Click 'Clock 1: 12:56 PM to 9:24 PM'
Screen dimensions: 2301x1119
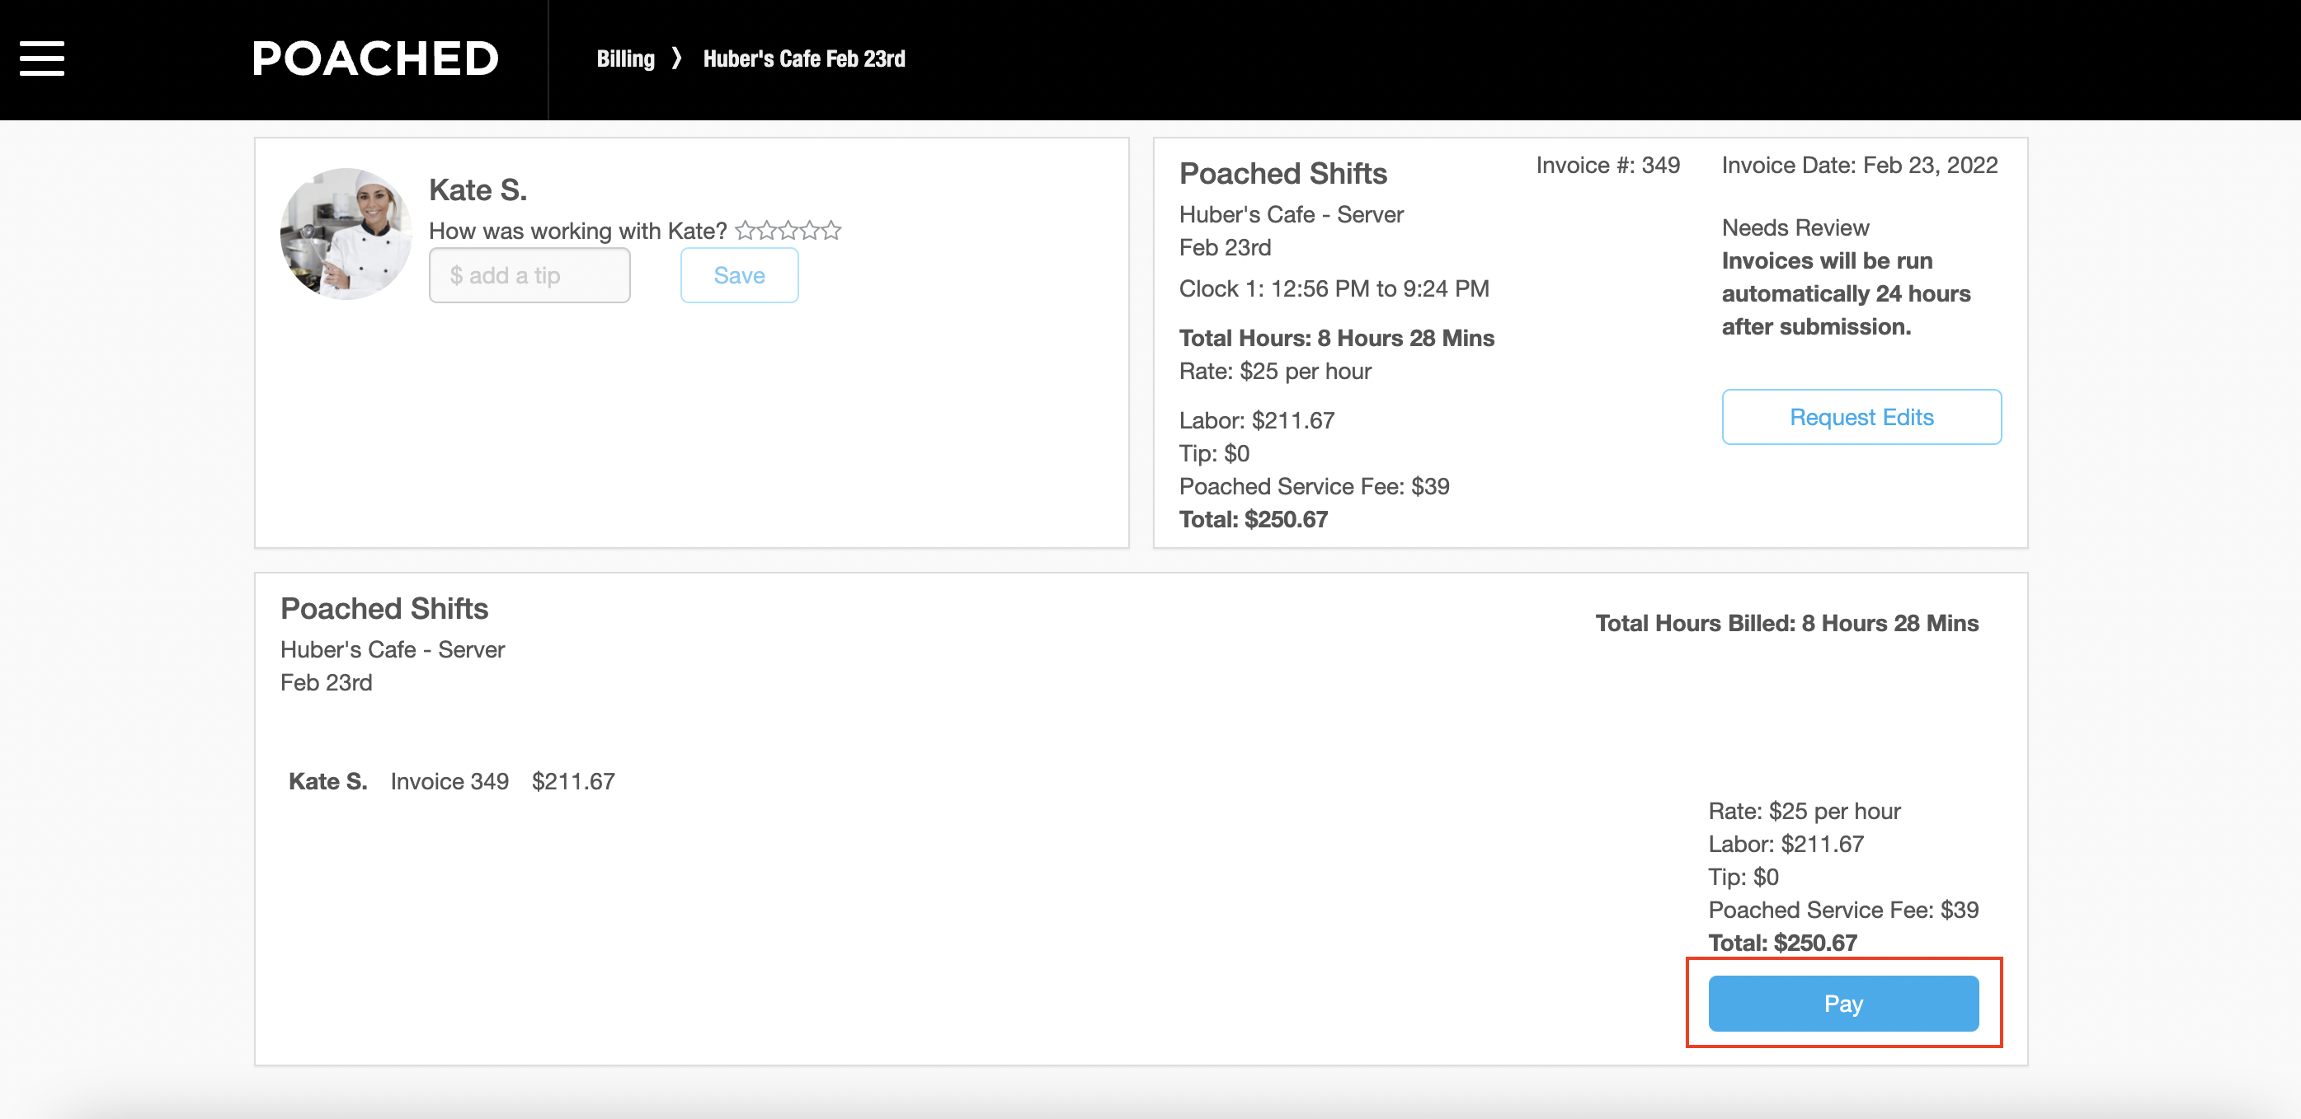(x=1334, y=288)
